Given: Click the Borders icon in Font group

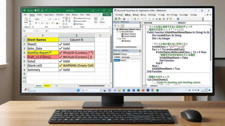Looking at the screenshot, I should (x=47, y=23).
